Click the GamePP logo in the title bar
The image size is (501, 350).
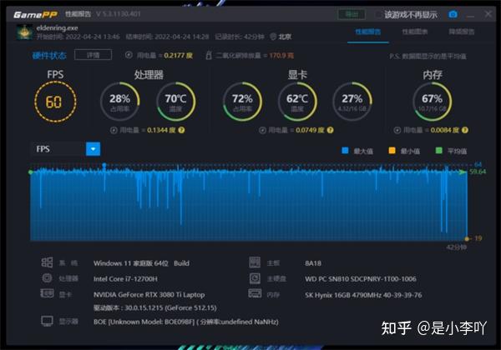[35, 14]
